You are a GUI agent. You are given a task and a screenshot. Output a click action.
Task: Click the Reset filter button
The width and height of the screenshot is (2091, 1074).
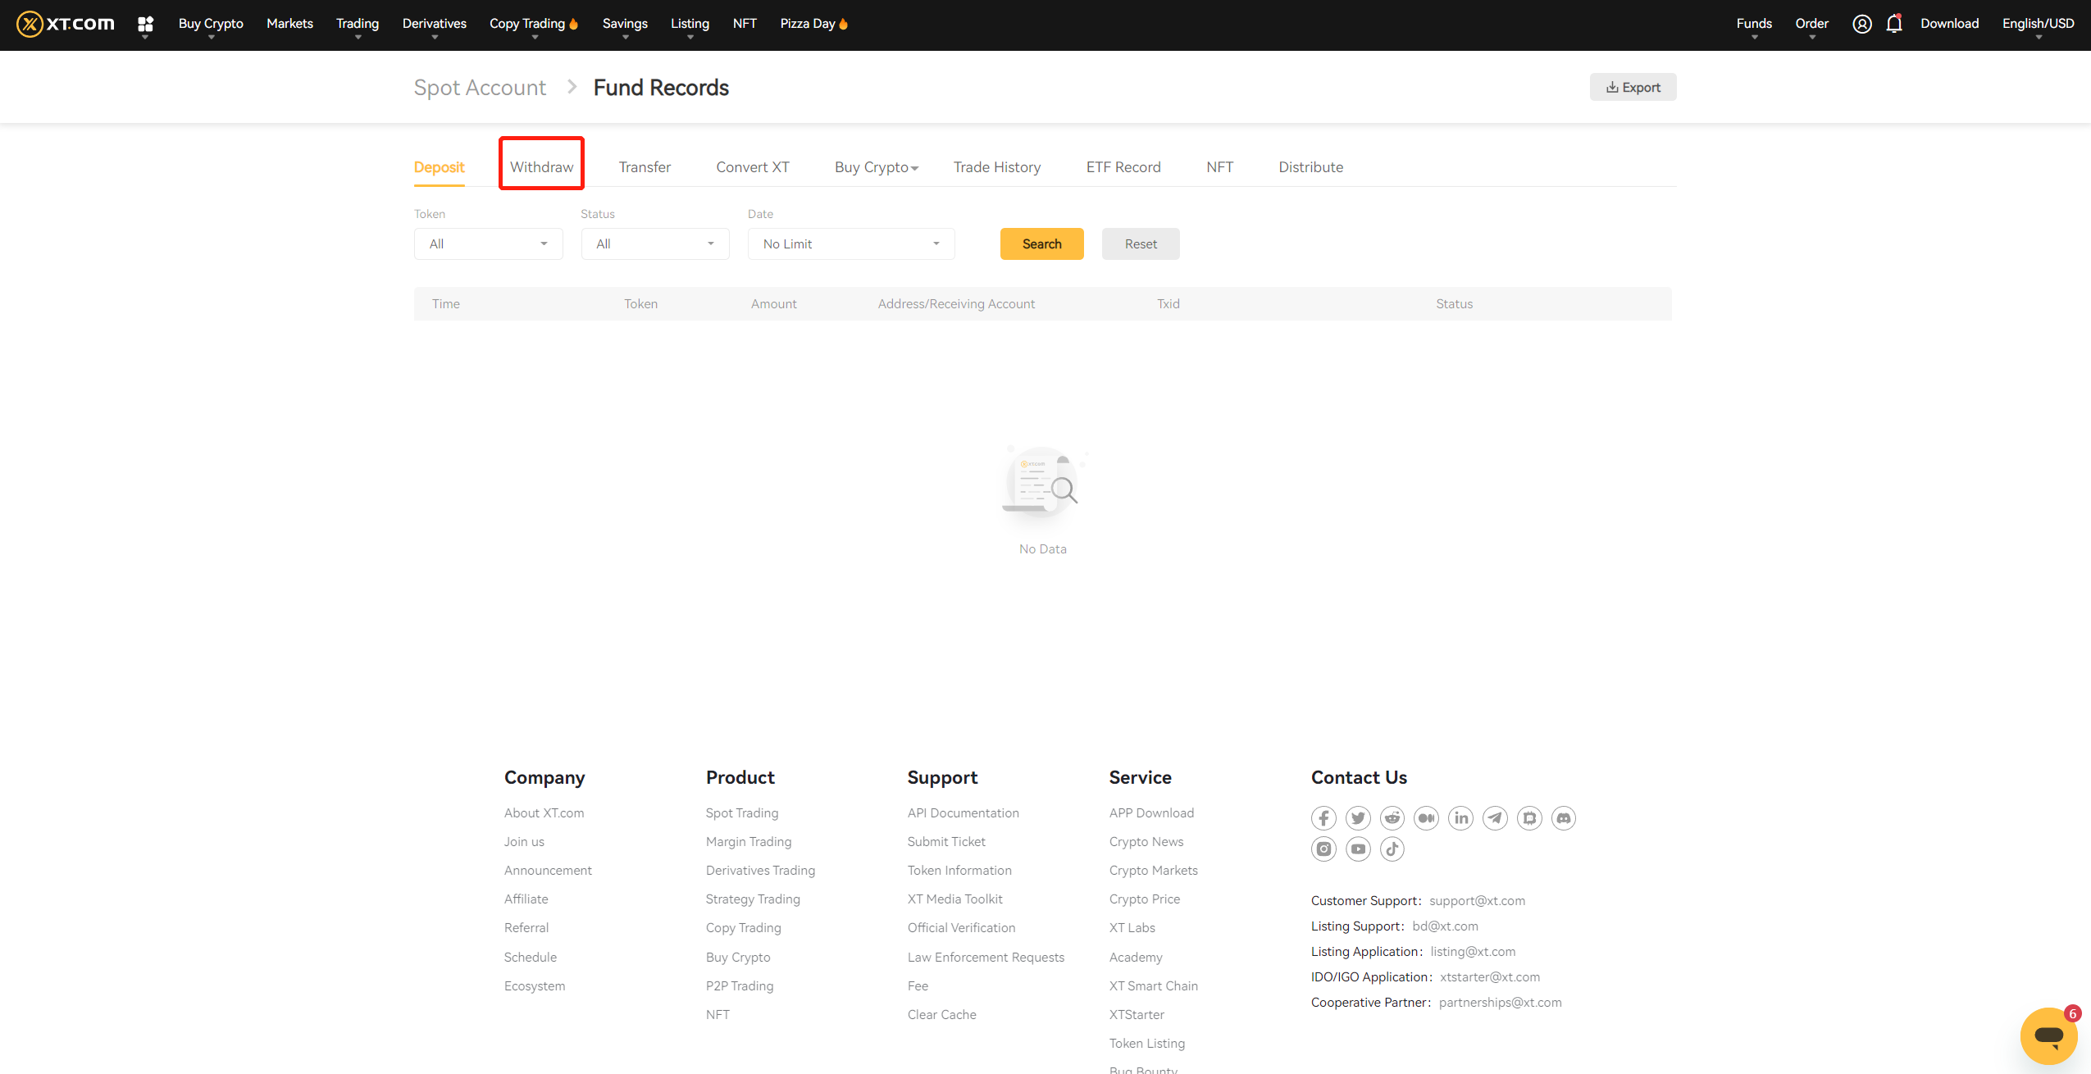[x=1140, y=243]
